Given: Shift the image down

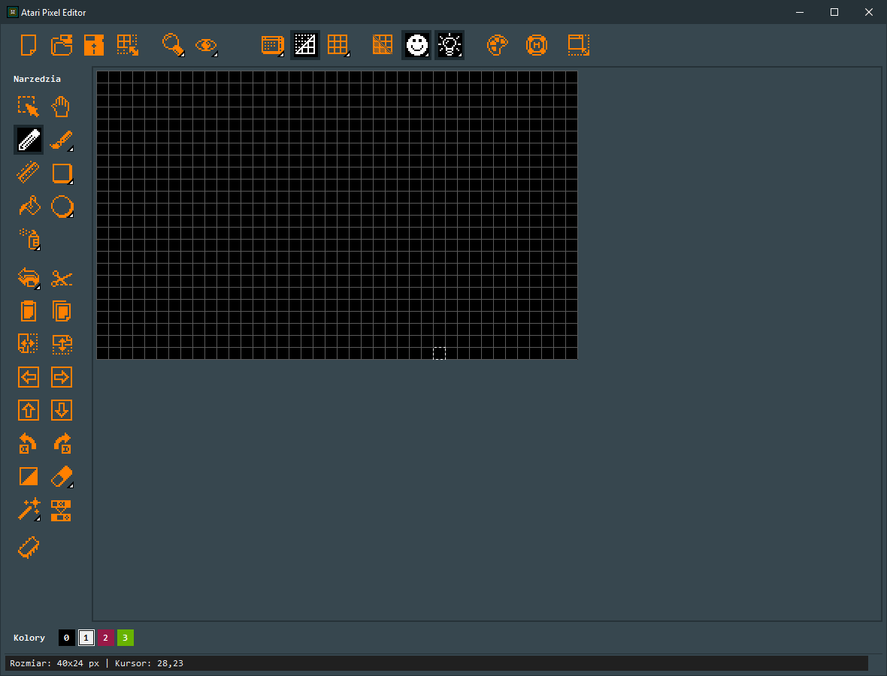Looking at the screenshot, I should click(x=61, y=410).
